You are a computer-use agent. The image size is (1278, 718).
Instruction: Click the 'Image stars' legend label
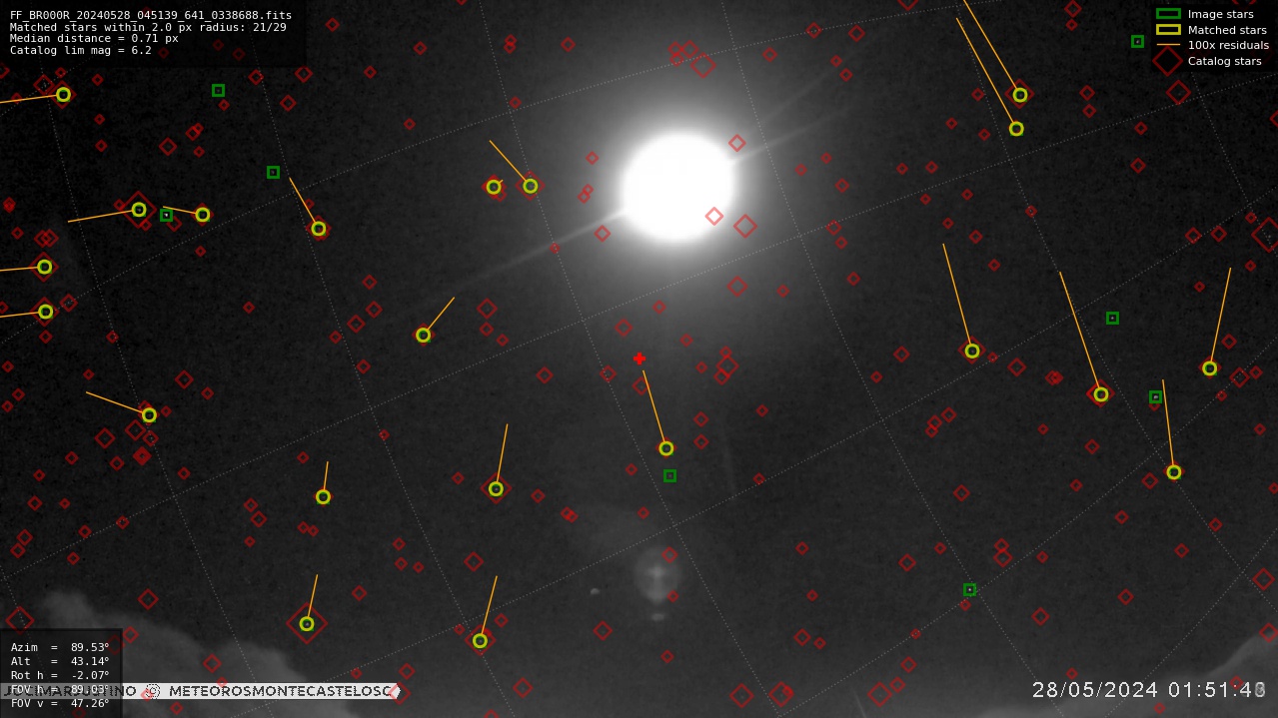(x=1220, y=14)
